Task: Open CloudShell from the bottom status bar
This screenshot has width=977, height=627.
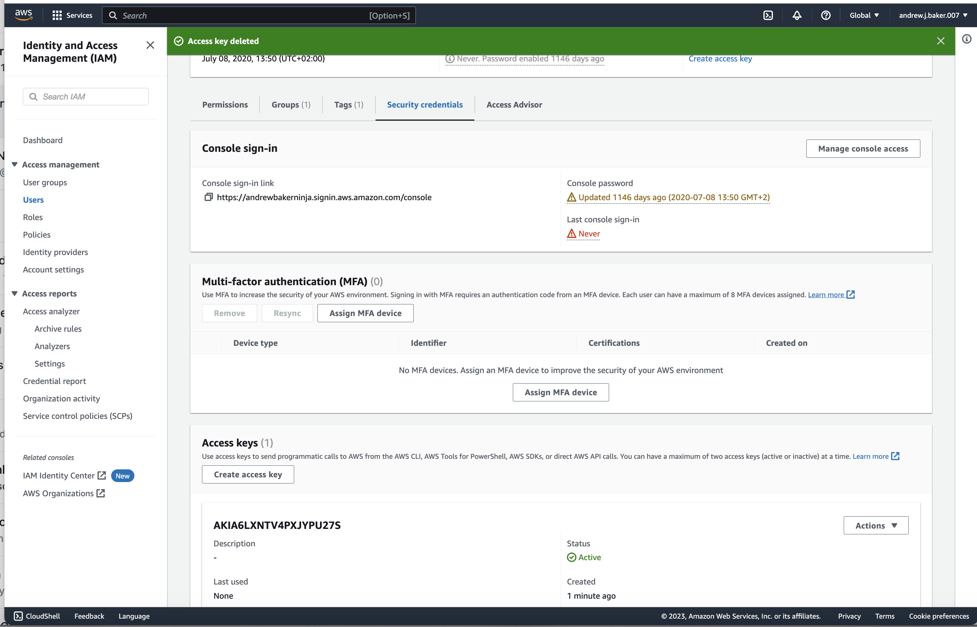Action: tap(37, 616)
